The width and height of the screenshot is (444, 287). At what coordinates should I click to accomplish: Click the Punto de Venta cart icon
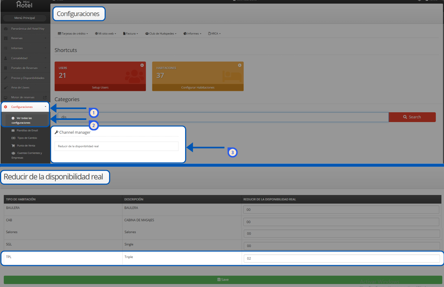tap(13, 146)
